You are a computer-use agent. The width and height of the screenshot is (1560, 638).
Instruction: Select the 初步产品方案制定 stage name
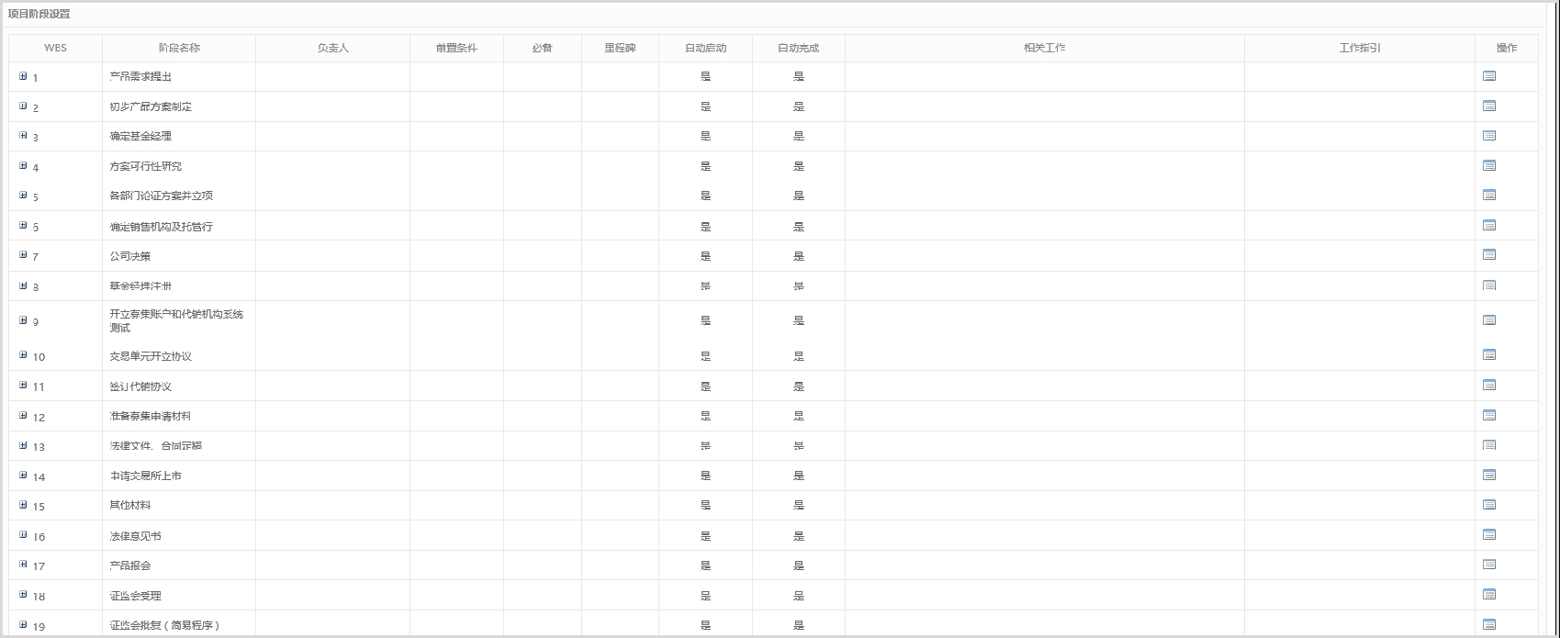pyautogui.click(x=151, y=106)
